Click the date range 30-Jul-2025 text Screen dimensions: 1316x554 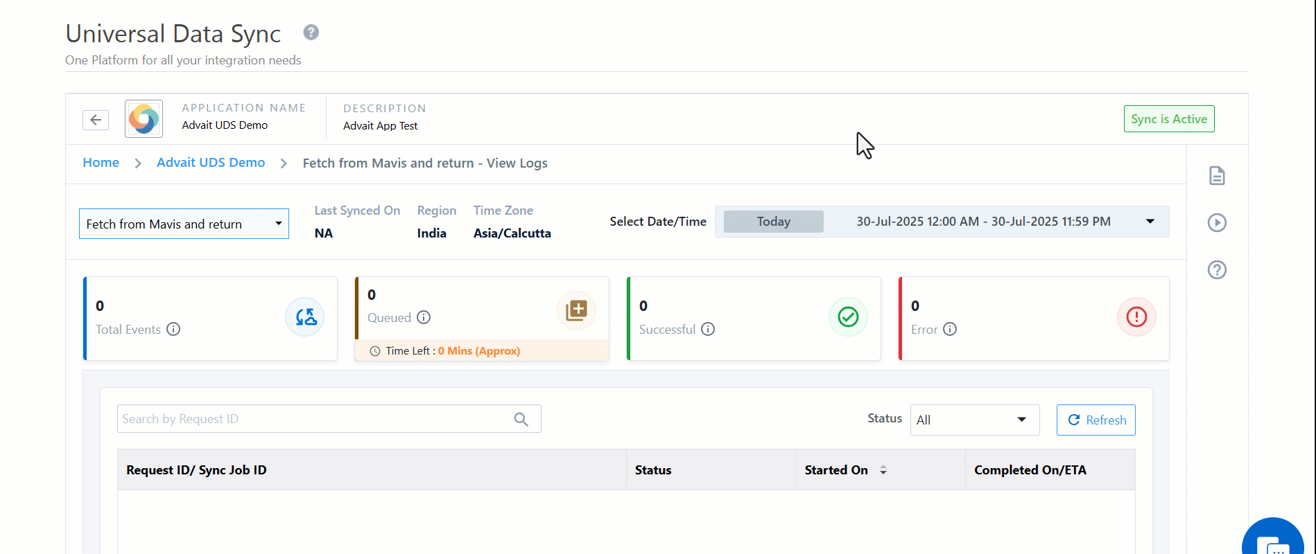point(983,222)
